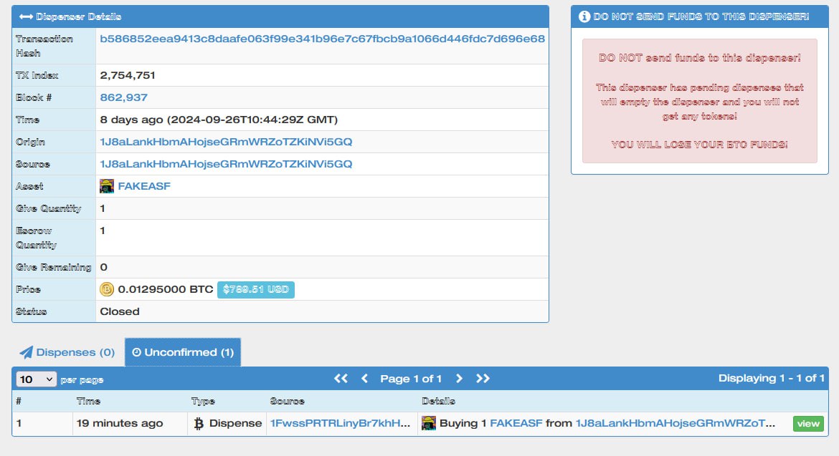Click the FAKEASF asset name link

coord(144,186)
